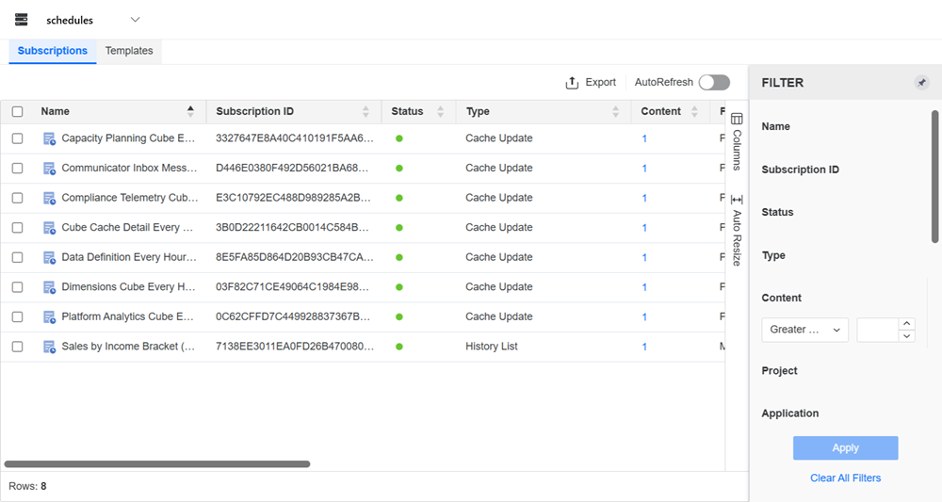Select the Capacity Planning Cube row checkbox
Image resolution: width=942 pixels, height=502 pixels.
(x=18, y=138)
